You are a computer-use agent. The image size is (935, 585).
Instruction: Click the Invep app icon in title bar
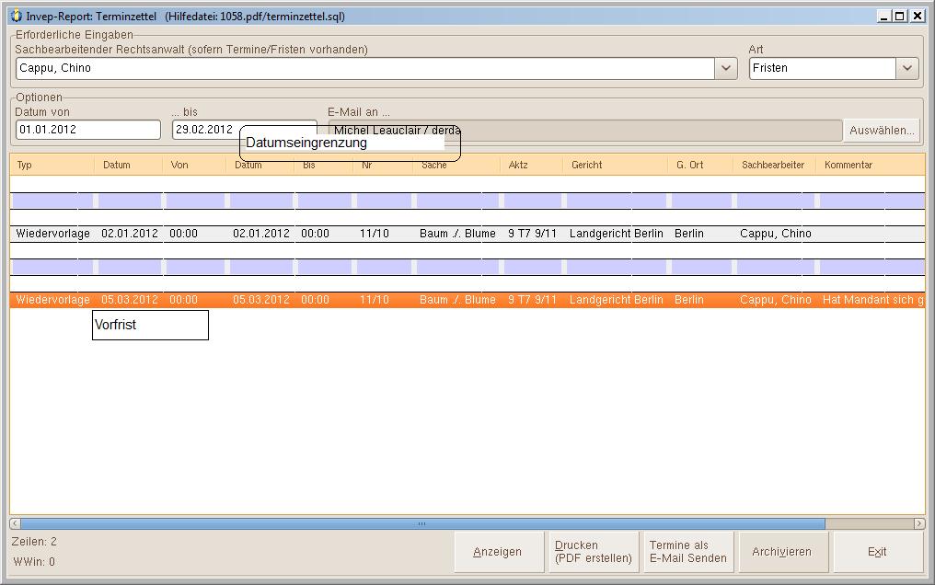[16, 16]
